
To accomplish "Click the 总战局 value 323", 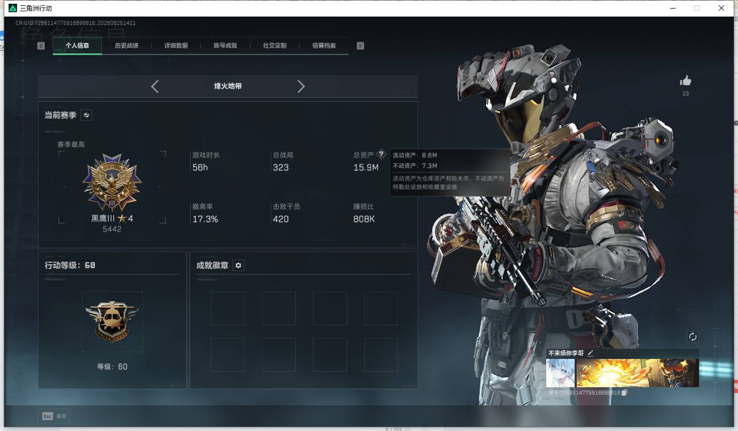I will 281,168.
